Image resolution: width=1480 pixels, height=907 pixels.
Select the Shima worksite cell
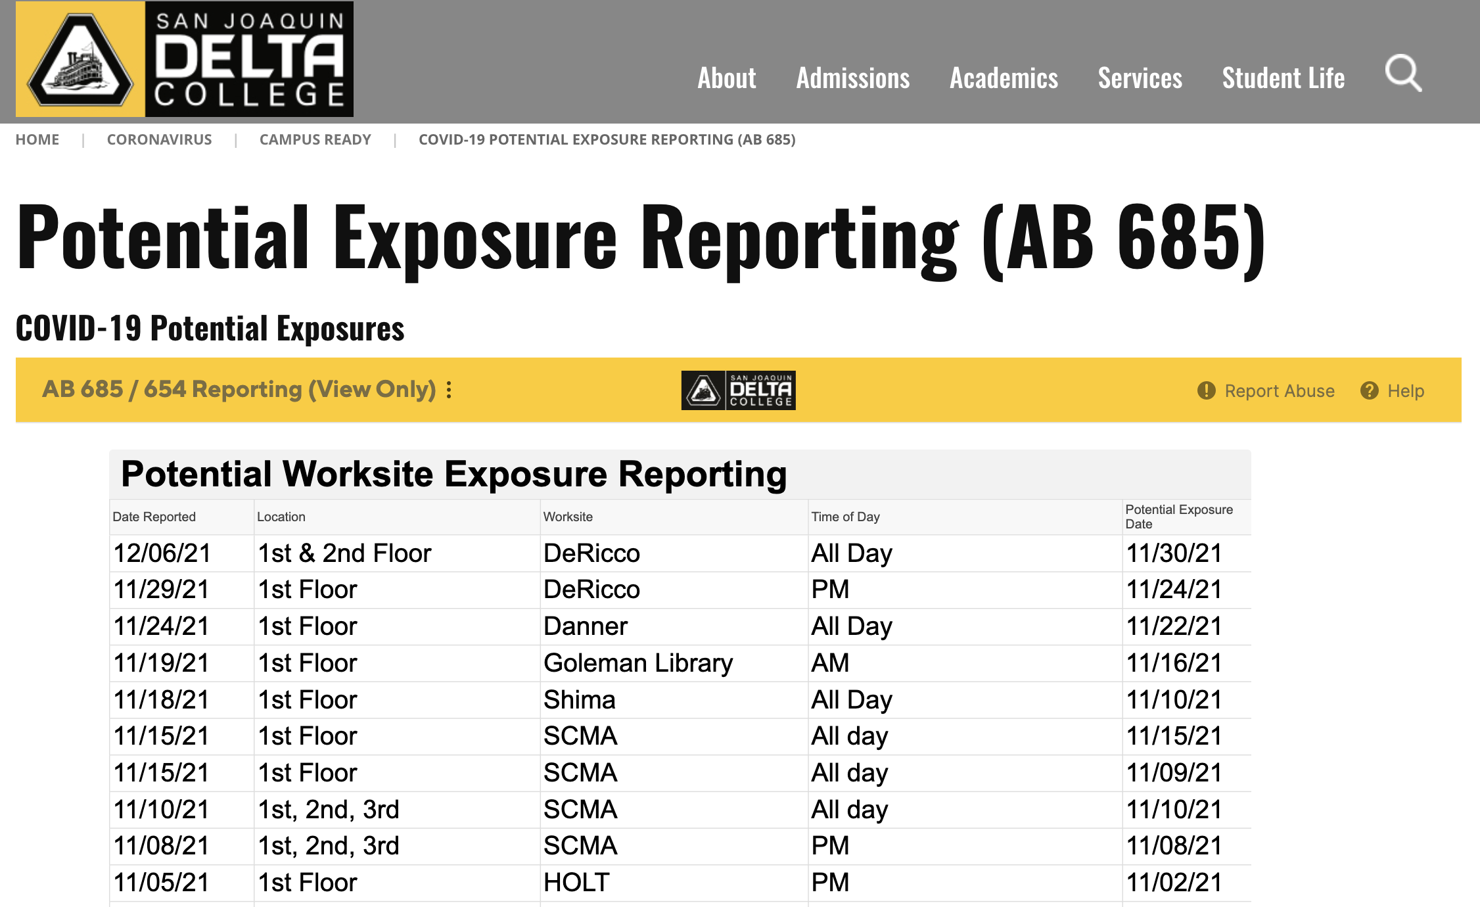(x=674, y=700)
